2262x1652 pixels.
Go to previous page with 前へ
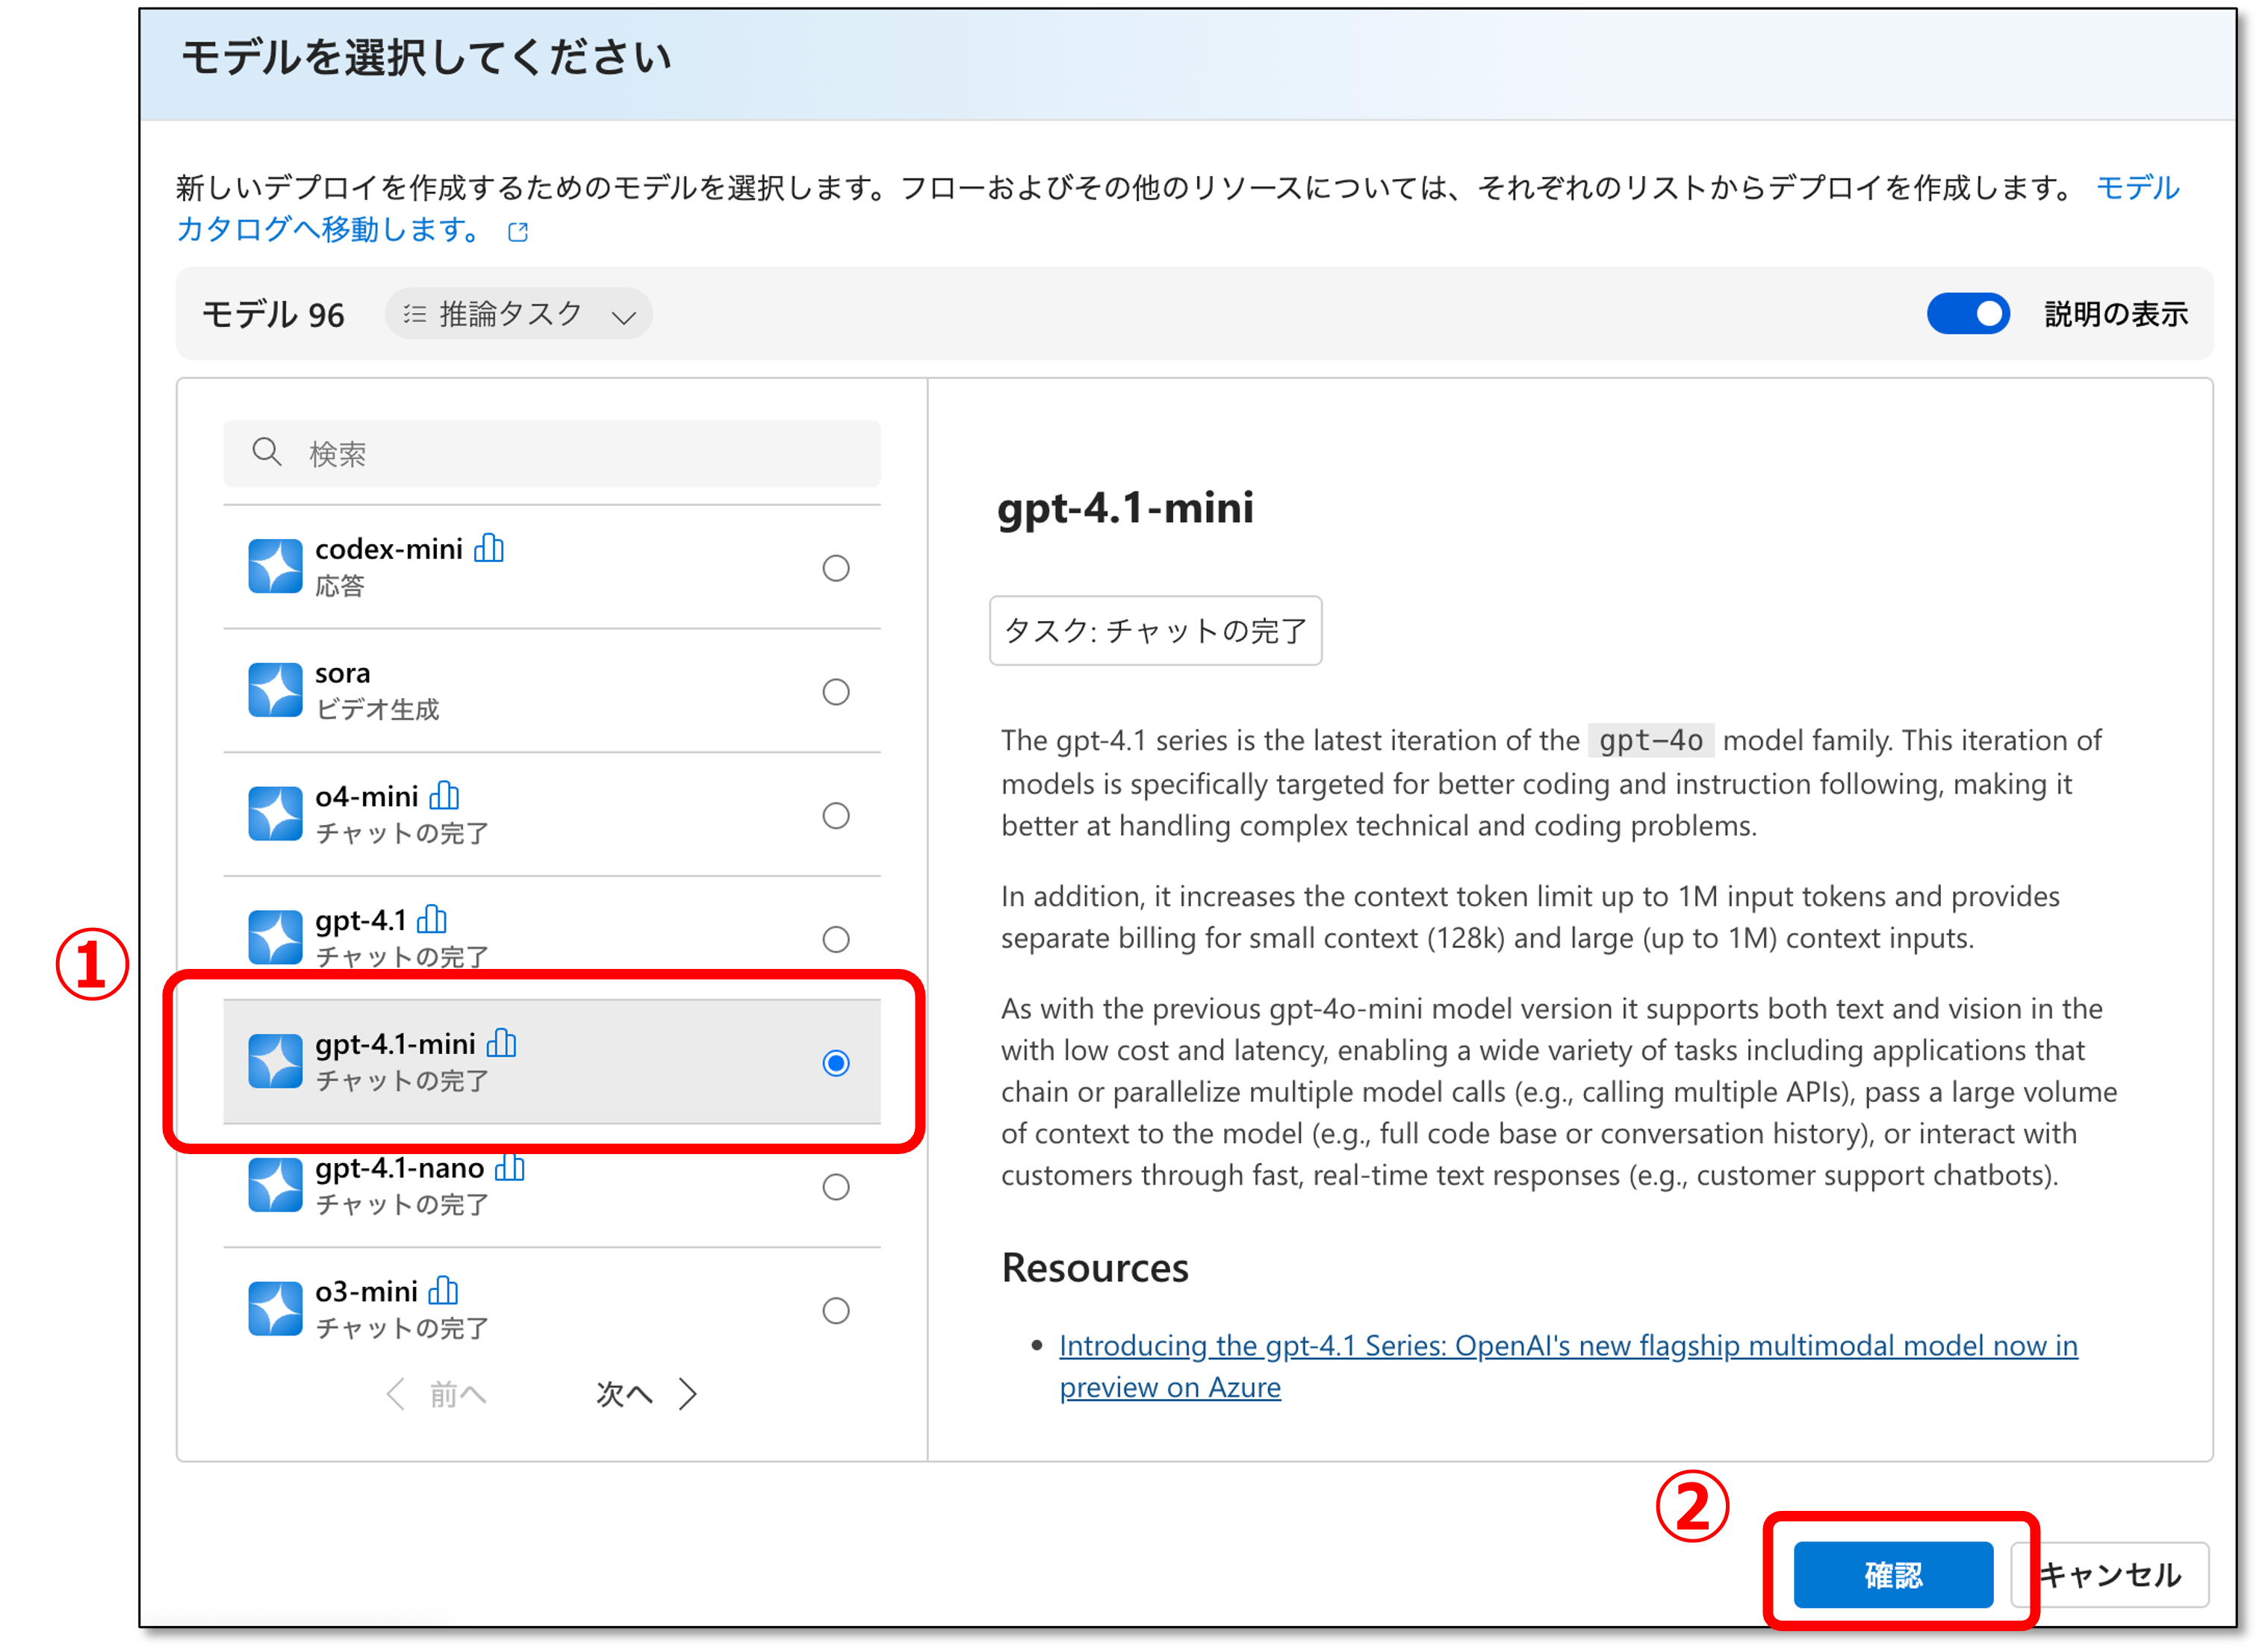pyautogui.click(x=436, y=1394)
